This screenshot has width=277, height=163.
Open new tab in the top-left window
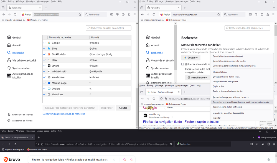point(46,8)
